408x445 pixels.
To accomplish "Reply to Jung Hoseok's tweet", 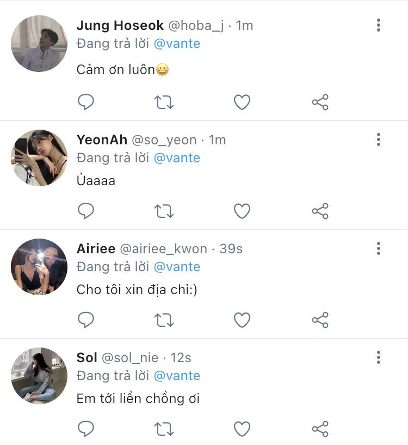I will [86, 102].
